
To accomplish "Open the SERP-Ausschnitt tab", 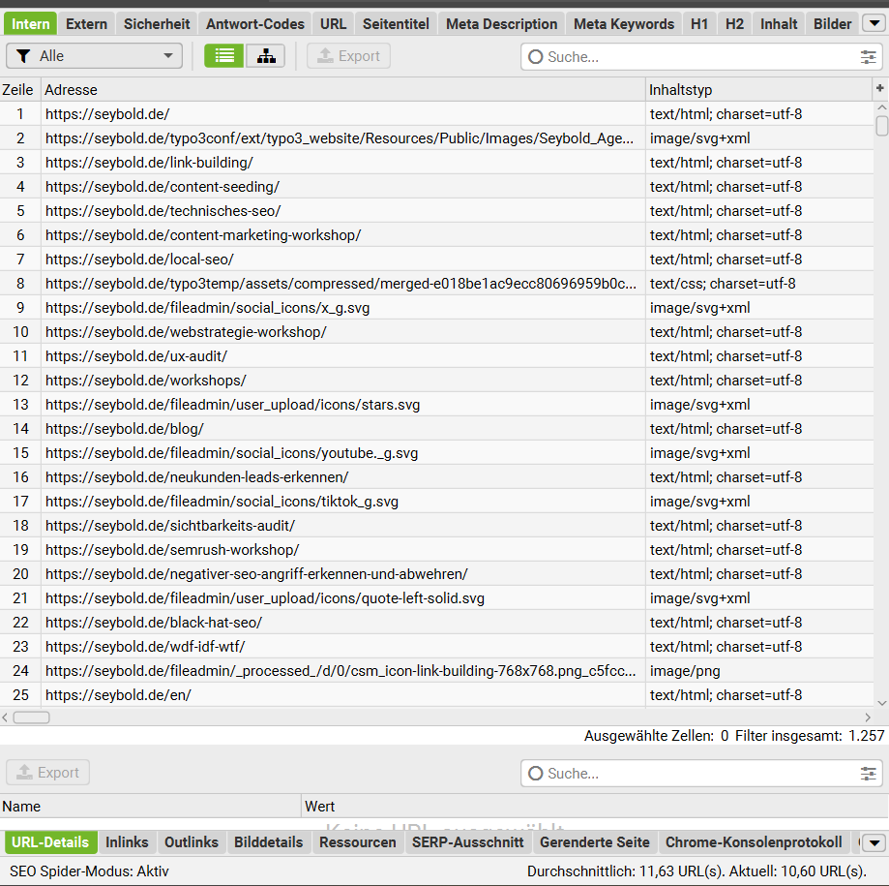I will (468, 842).
